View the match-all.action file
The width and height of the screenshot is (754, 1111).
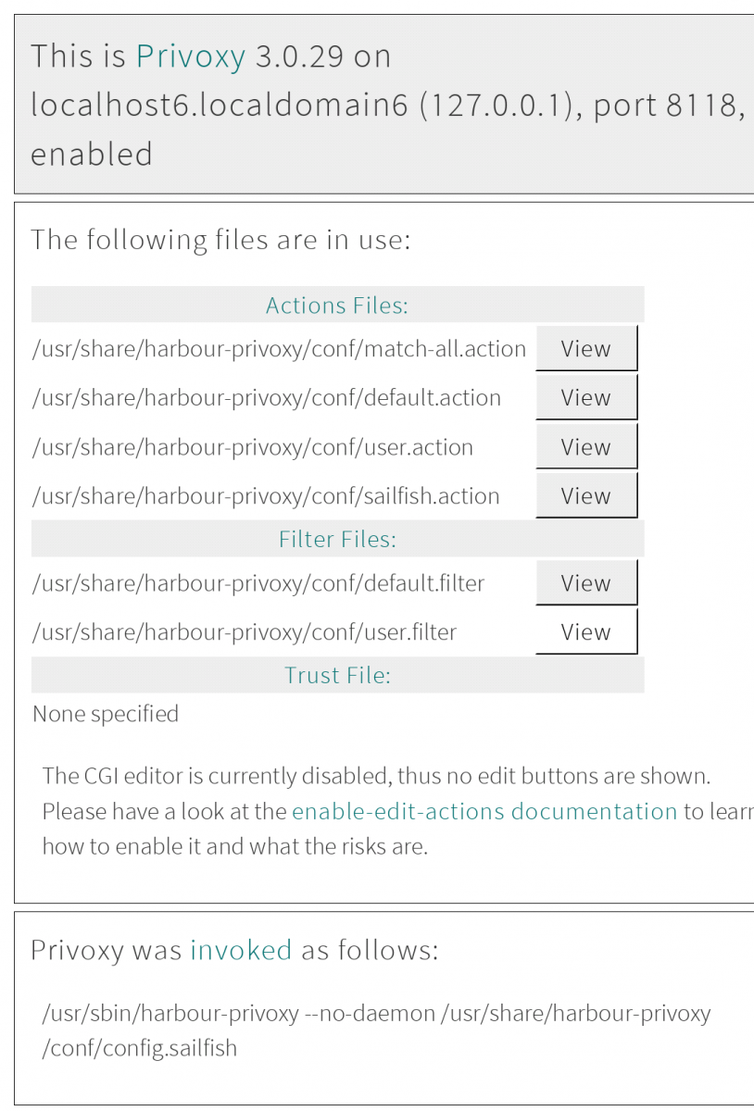(586, 349)
